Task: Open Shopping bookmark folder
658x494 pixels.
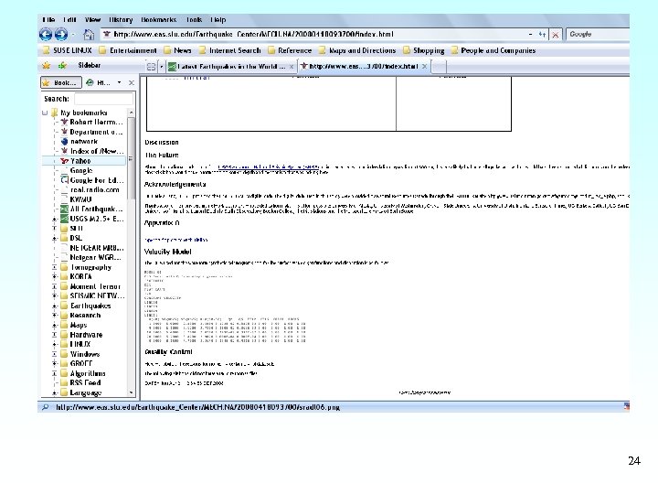Action: coord(424,50)
